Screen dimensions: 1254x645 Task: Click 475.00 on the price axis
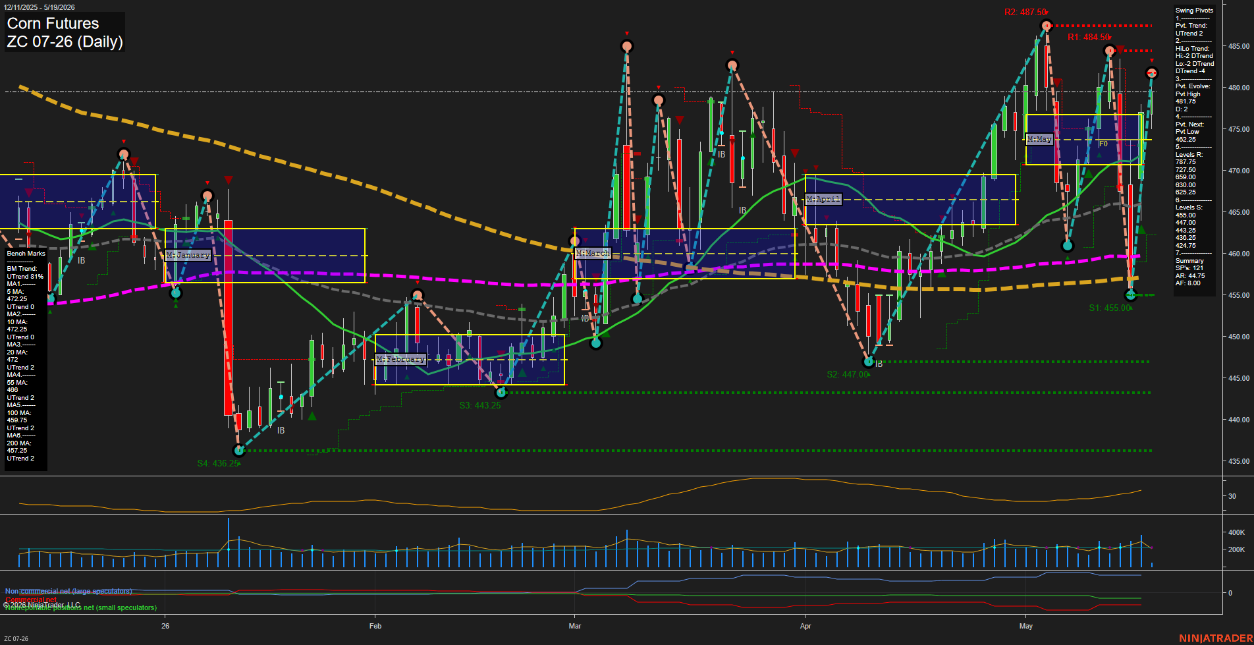(1238, 129)
